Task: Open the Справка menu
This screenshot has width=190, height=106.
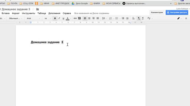Action: pos(67,13)
